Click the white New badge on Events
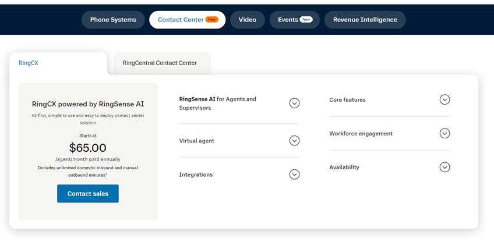The width and height of the screenshot is (494, 243). click(x=306, y=20)
